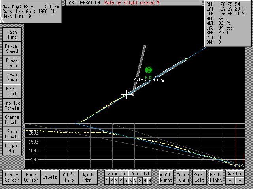Click the LAST OPERATION status message

(113, 3)
